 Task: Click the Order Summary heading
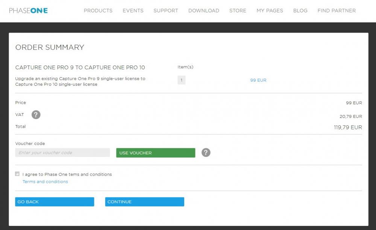click(x=50, y=47)
